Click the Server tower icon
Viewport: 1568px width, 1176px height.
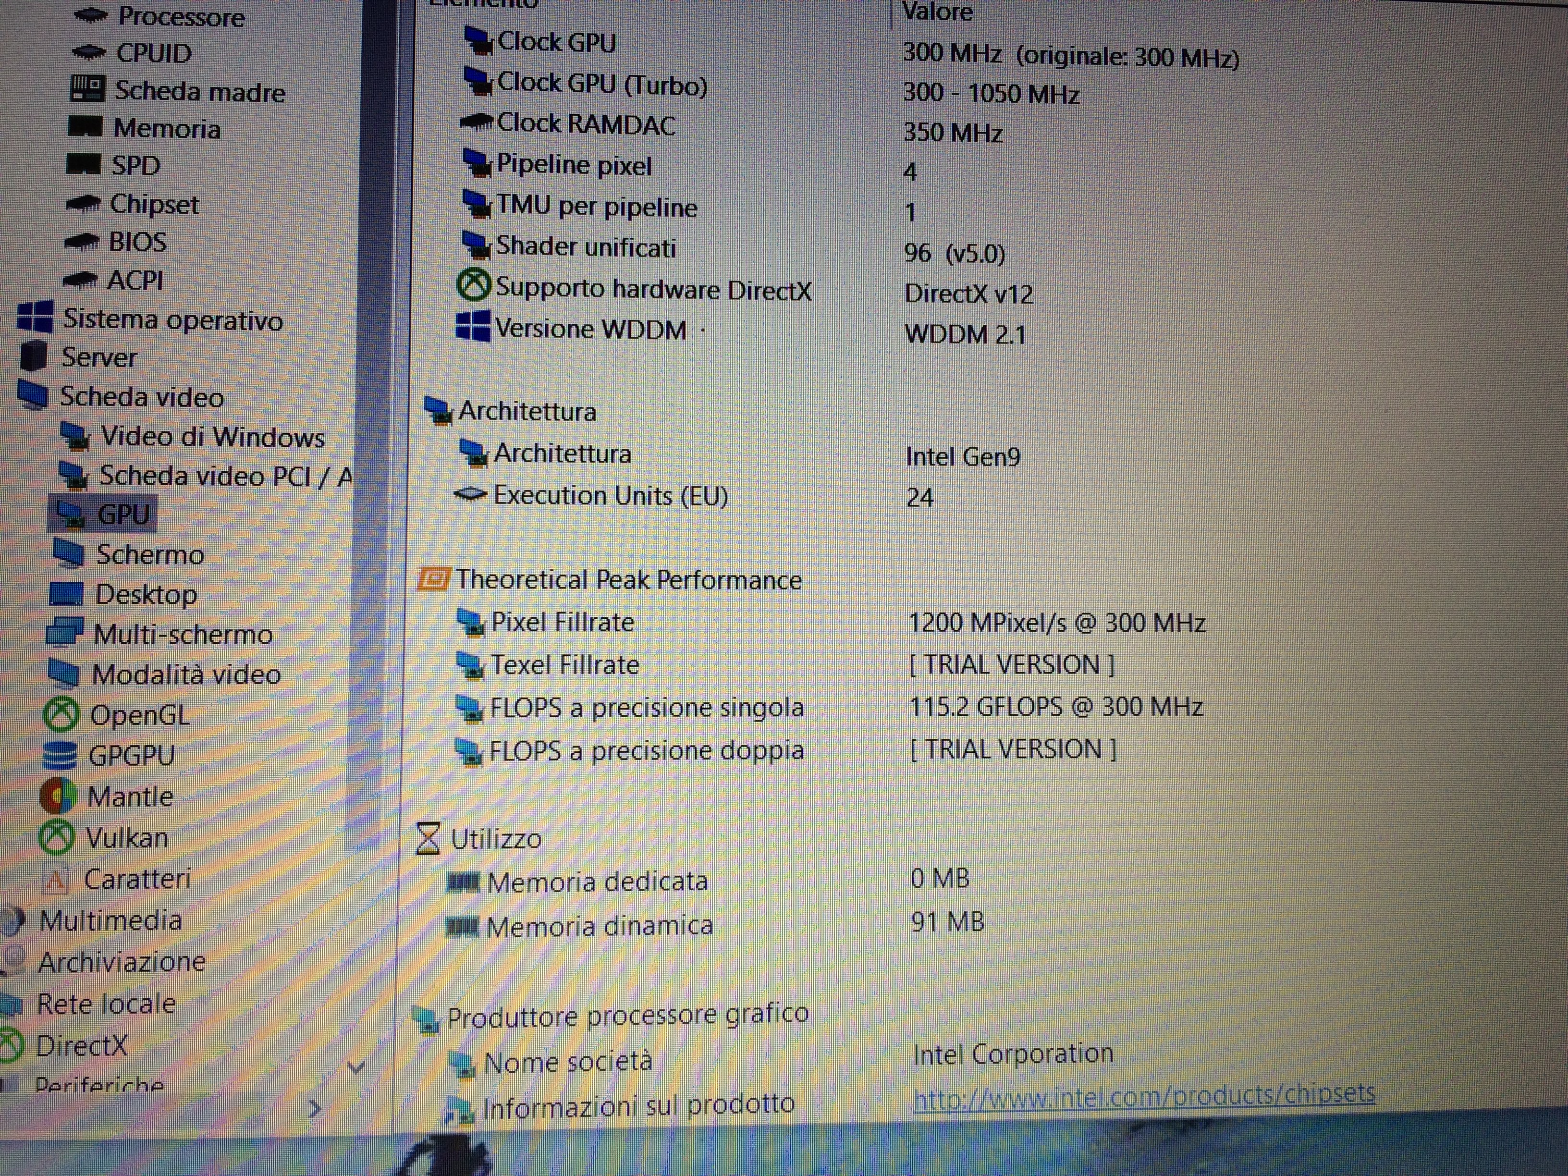[33, 356]
